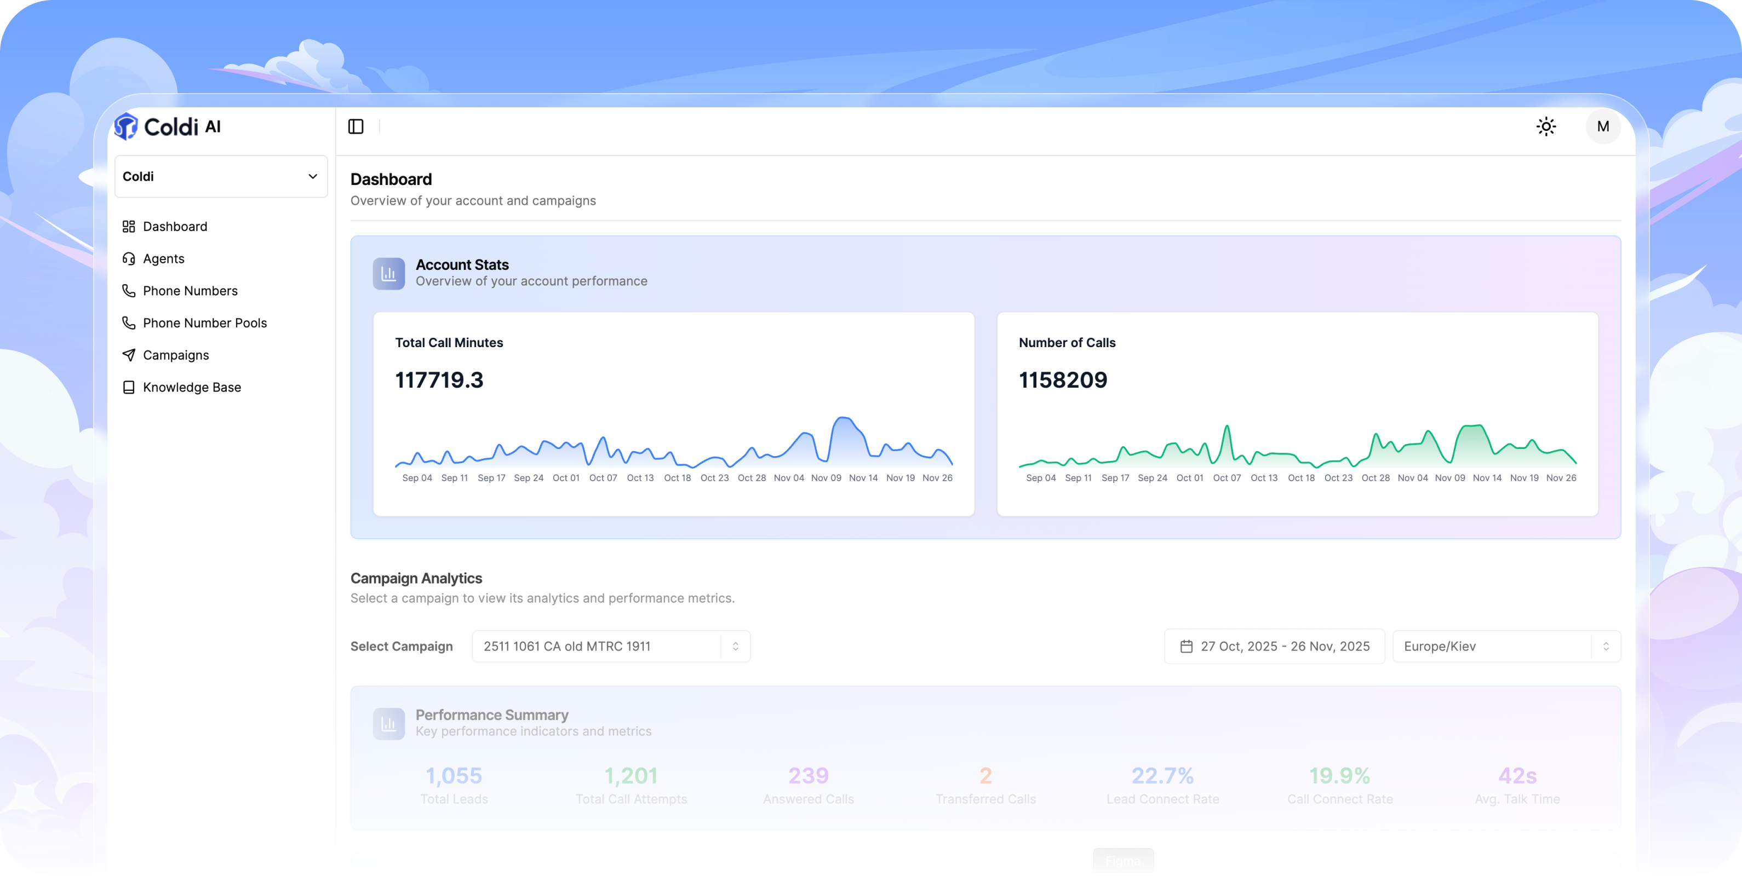Viewport: 1742px width, 876px height.
Task: Toggle light/dark theme with the sun icon
Action: point(1547,126)
